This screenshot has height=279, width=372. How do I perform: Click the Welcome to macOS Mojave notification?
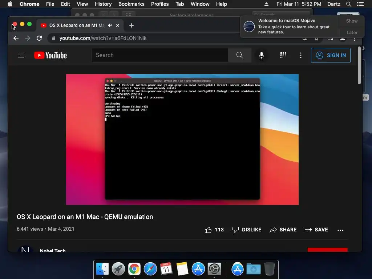point(290,26)
